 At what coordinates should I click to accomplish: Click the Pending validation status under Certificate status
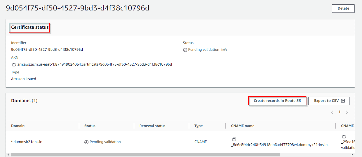tap(203, 50)
